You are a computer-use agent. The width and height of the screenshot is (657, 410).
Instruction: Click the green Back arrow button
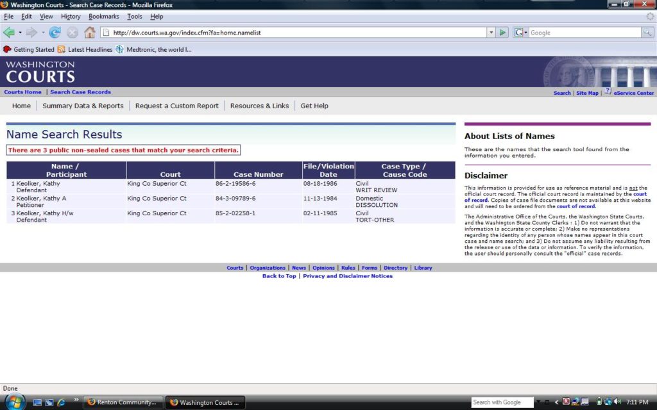pyautogui.click(x=8, y=33)
